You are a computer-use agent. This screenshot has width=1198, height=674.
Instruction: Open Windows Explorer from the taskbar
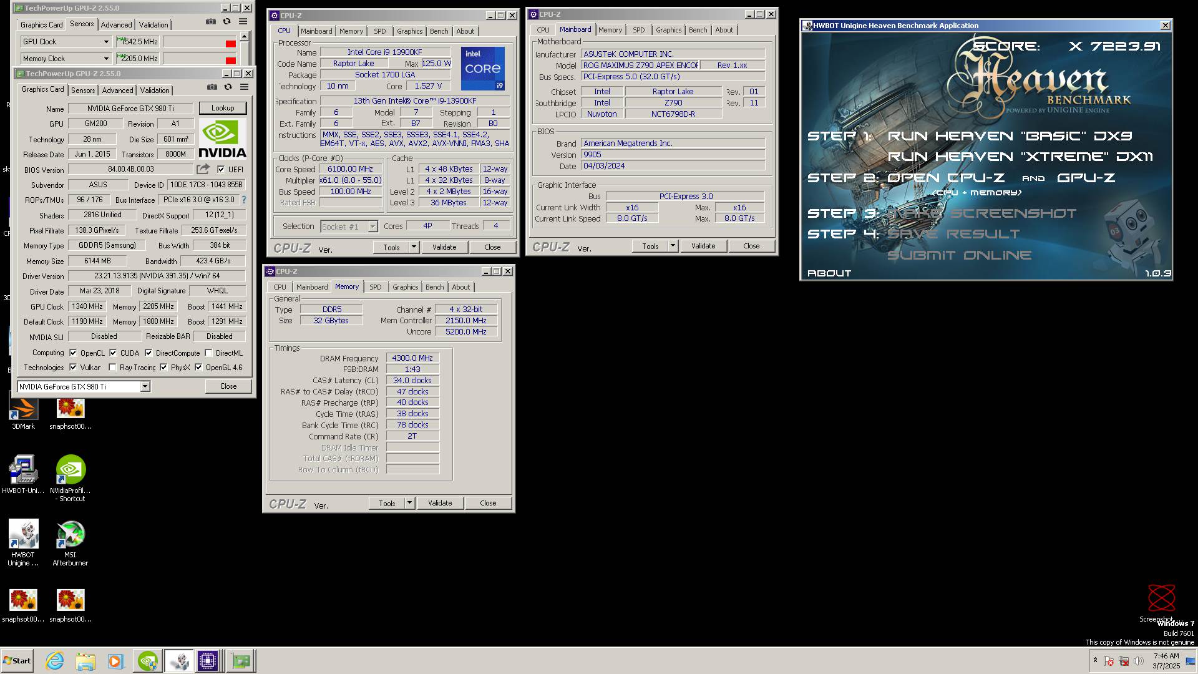pyautogui.click(x=85, y=661)
